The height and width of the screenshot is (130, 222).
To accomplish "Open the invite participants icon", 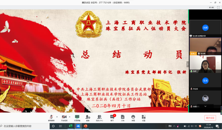I will pos(88,117).
